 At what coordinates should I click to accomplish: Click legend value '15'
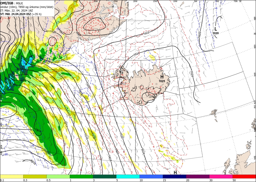coord(164,180)
